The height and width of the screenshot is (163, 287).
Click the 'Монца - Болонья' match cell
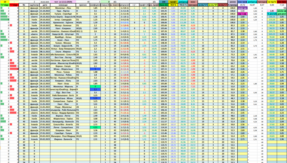click(x=63, y=25)
